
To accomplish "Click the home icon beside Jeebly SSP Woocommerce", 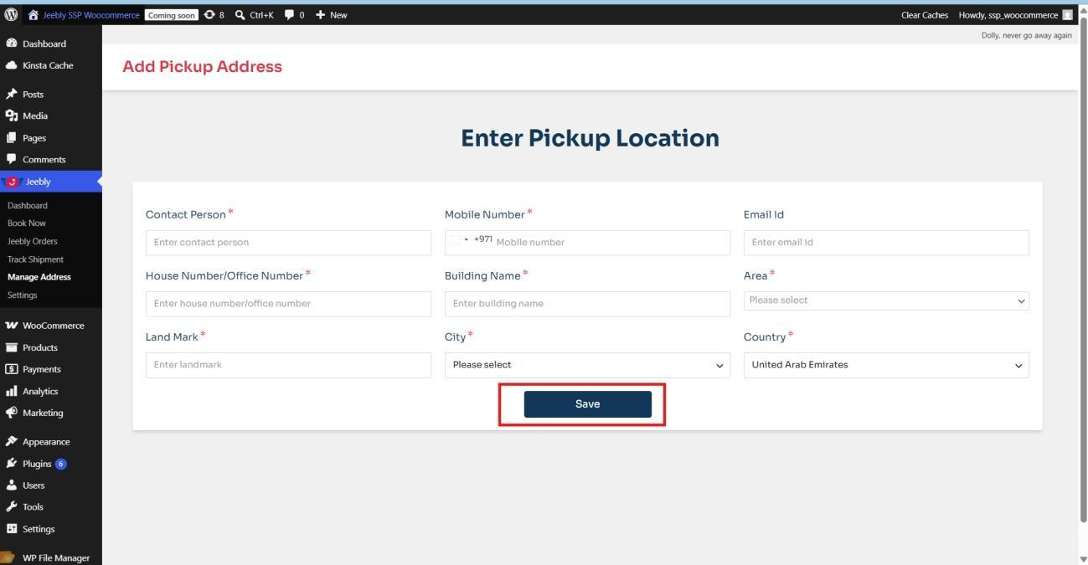I will coord(34,15).
